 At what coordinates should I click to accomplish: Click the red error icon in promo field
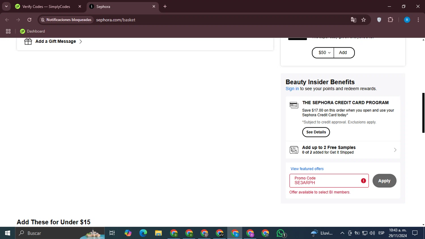[363, 181]
